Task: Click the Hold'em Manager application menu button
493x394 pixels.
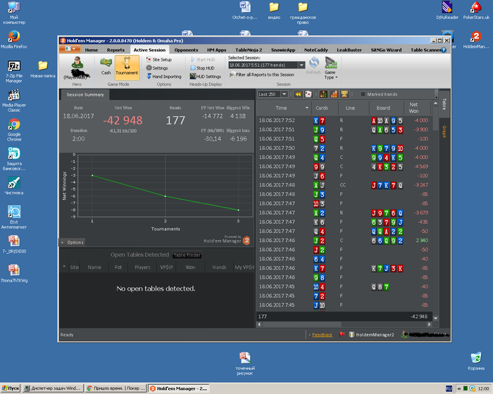Action: point(70,49)
